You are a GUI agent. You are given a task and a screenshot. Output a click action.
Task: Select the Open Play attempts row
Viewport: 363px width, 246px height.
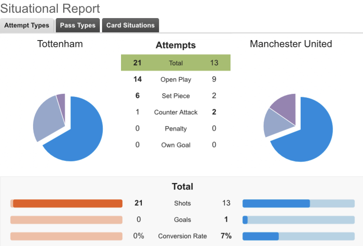coord(176,79)
